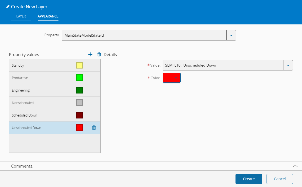
Task: Delete the Unscheduled Down row using trash icon
Action: point(94,128)
